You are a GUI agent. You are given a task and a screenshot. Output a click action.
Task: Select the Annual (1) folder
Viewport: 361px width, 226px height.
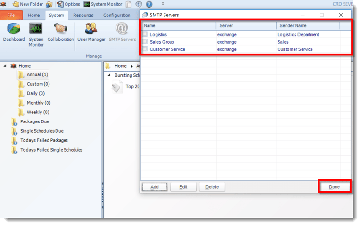[x=33, y=75]
